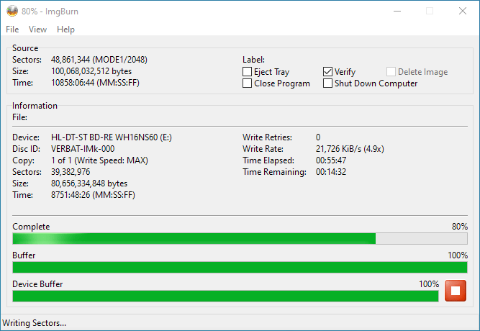
Task: Select device name HL-DT-ST BD-RE WH16NS60 (E:)
Action: pos(112,137)
